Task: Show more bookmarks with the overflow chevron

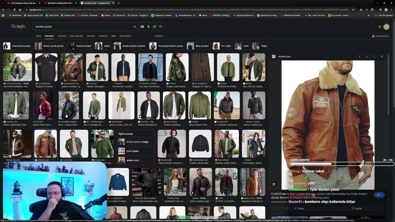Action: [x=368, y=15]
